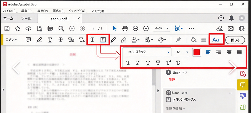251x113 pixels.
Task: Open the 編集(E) menu
Action: click(x=26, y=11)
